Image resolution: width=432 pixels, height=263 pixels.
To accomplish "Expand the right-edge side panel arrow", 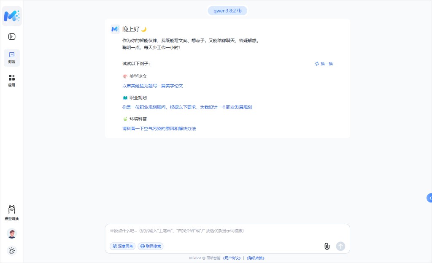I will click(429, 198).
